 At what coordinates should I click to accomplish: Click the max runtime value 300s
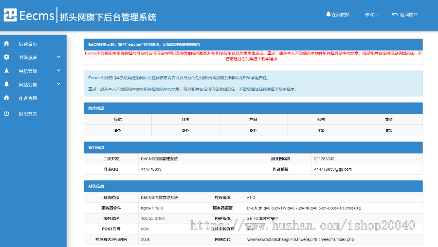point(145,239)
